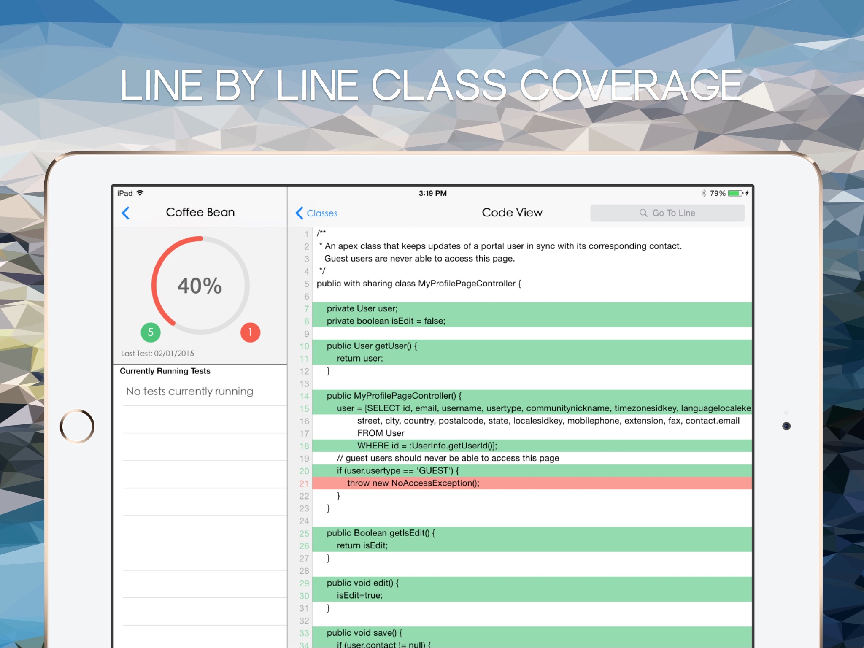Tap the Bluetooth status icon
The image size is (864, 648).
[x=703, y=193]
